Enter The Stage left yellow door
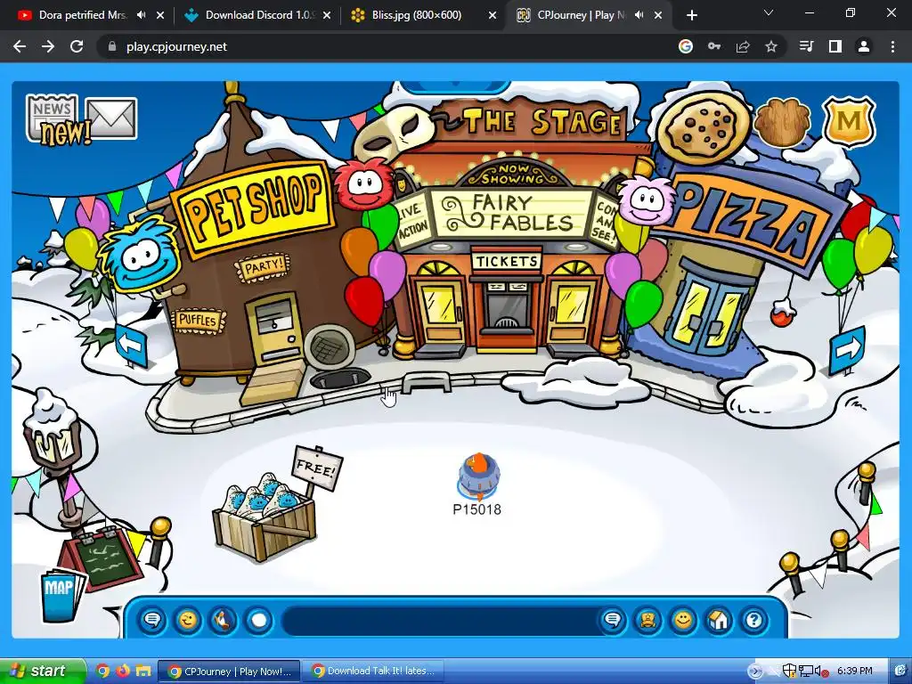The height and width of the screenshot is (684, 912). [x=439, y=311]
